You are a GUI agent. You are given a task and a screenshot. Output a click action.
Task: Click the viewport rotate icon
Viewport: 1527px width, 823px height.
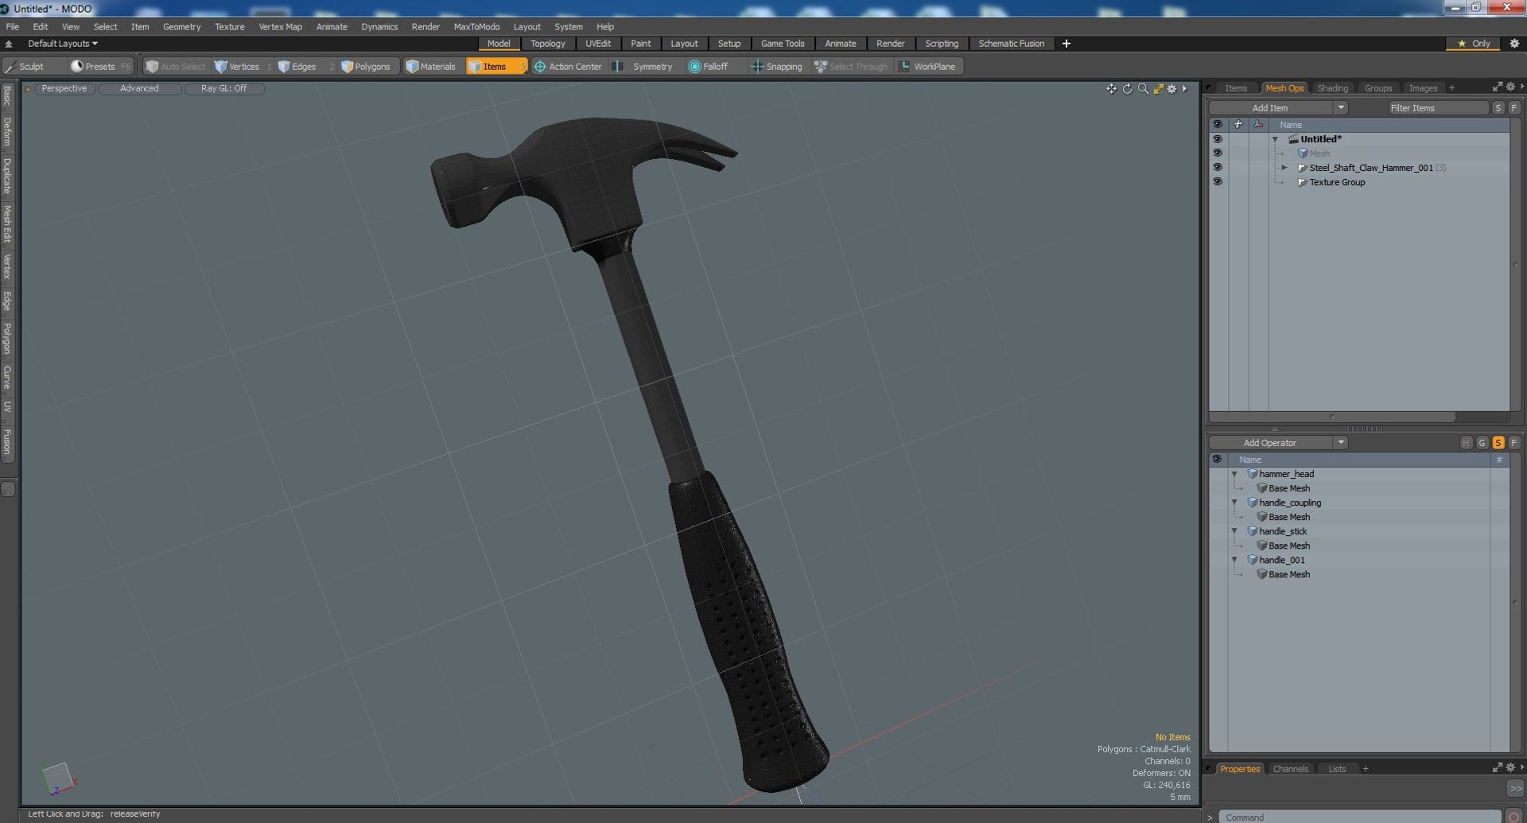[x=1127, y=89]
